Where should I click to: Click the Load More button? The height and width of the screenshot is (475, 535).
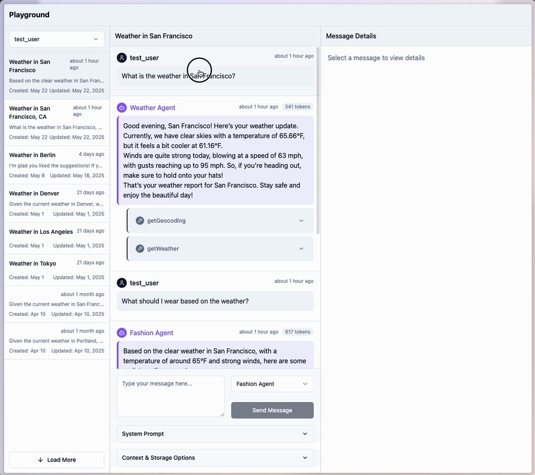click(x=57, y=459)
